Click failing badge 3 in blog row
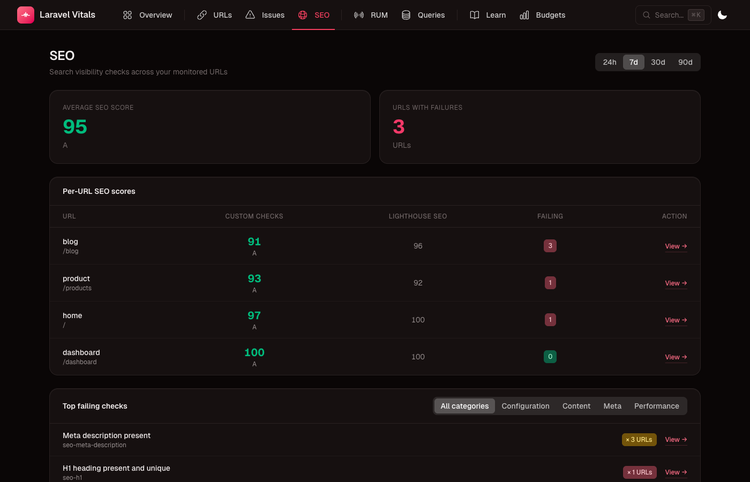The image size is (750, 482). pyautogui.click(x=550, y=246)
